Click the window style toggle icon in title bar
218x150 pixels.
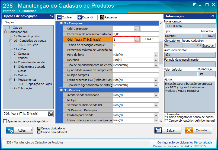pyautogui.click(x=194, y=5)
